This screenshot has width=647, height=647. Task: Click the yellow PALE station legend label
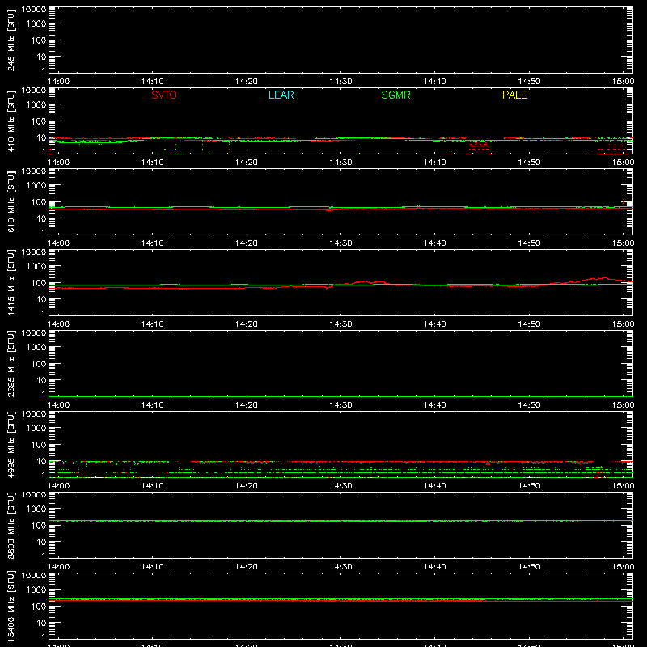(514, 95)
